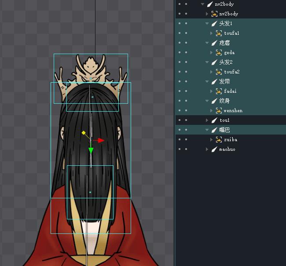The width and height of the screenshot is (286, 266).
Task: Click the bone icon beside 头发1
Action: tap(214, 24)
